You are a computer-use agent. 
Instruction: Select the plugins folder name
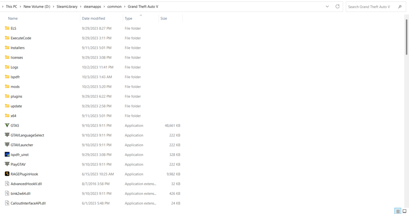coord(16,96)
